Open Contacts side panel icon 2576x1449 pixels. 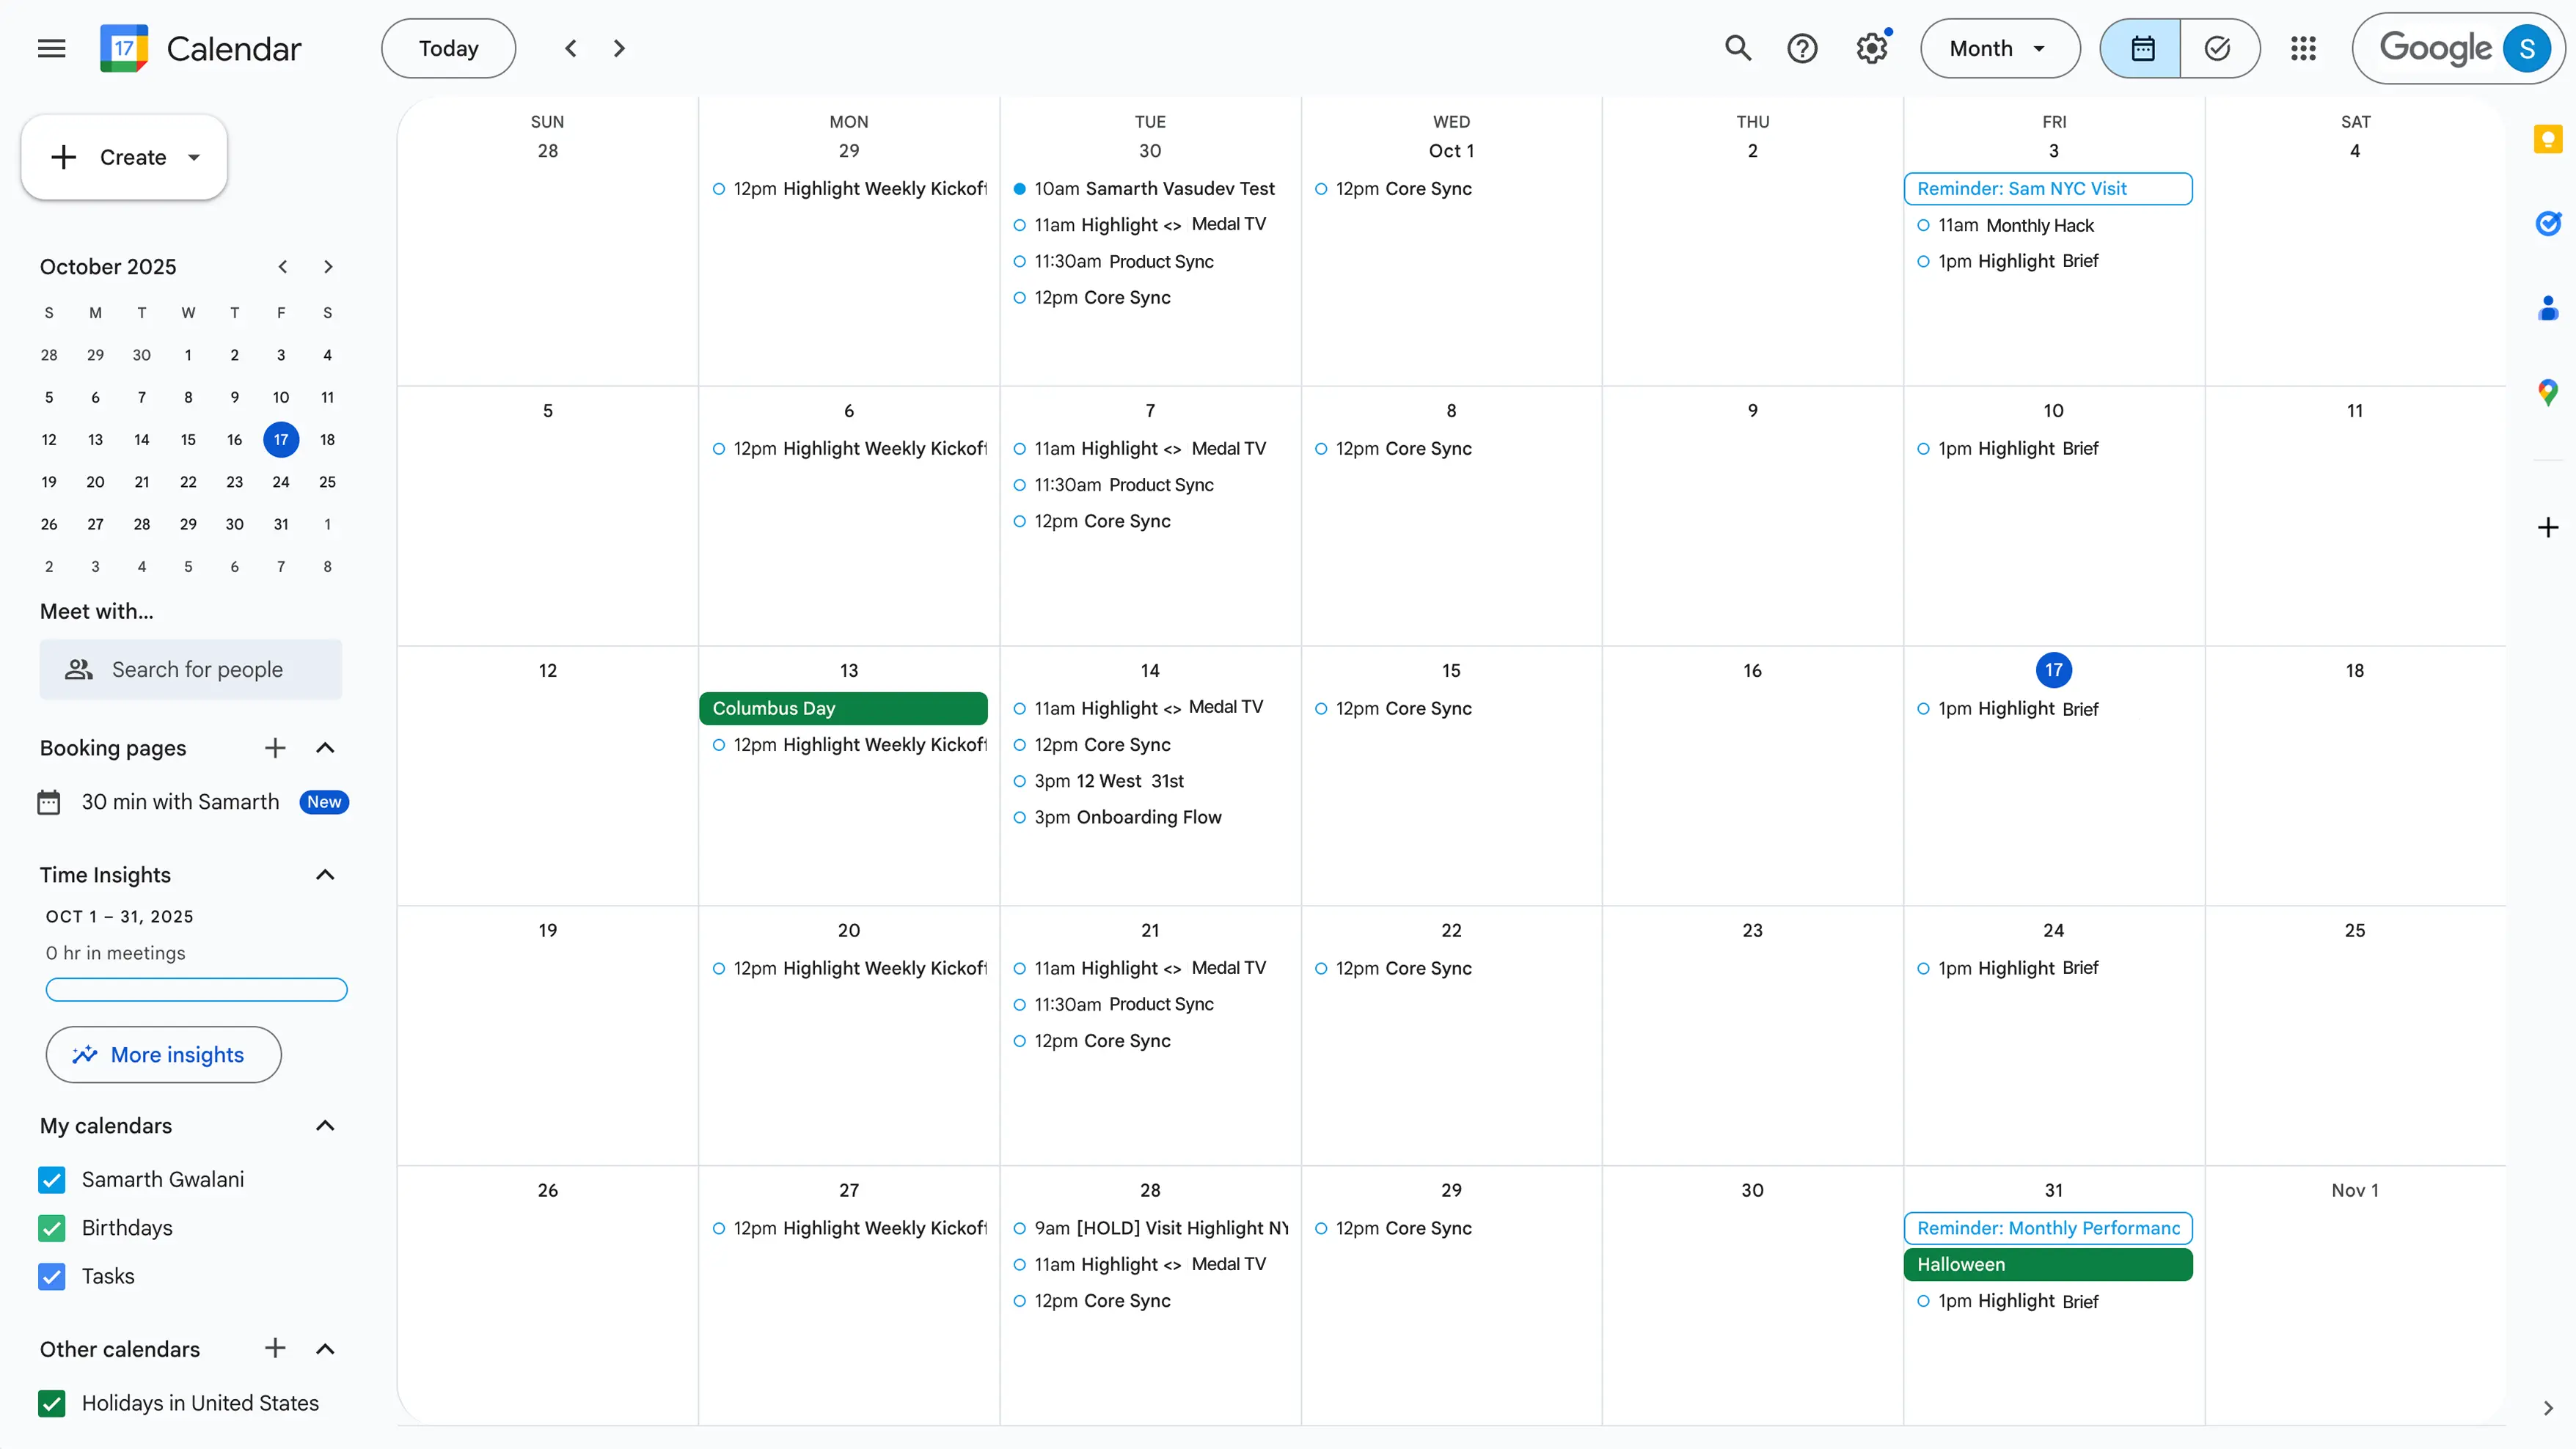click(x=2547, y=308)
